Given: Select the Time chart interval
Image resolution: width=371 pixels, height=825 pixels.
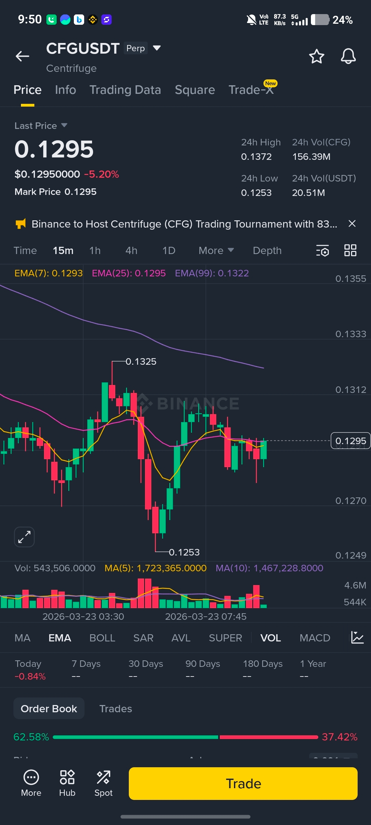Looking at the screenshot, I should pyautogui.click(x=25, y=251).
